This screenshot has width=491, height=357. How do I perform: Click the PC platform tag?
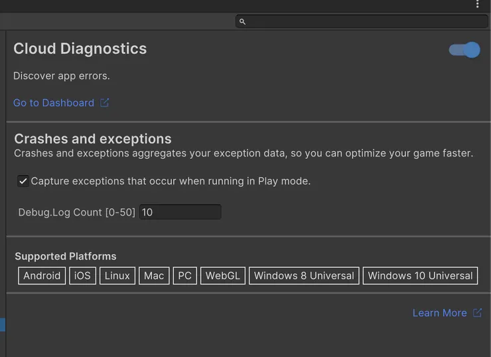pyautogui.click(x=184, y=276)
